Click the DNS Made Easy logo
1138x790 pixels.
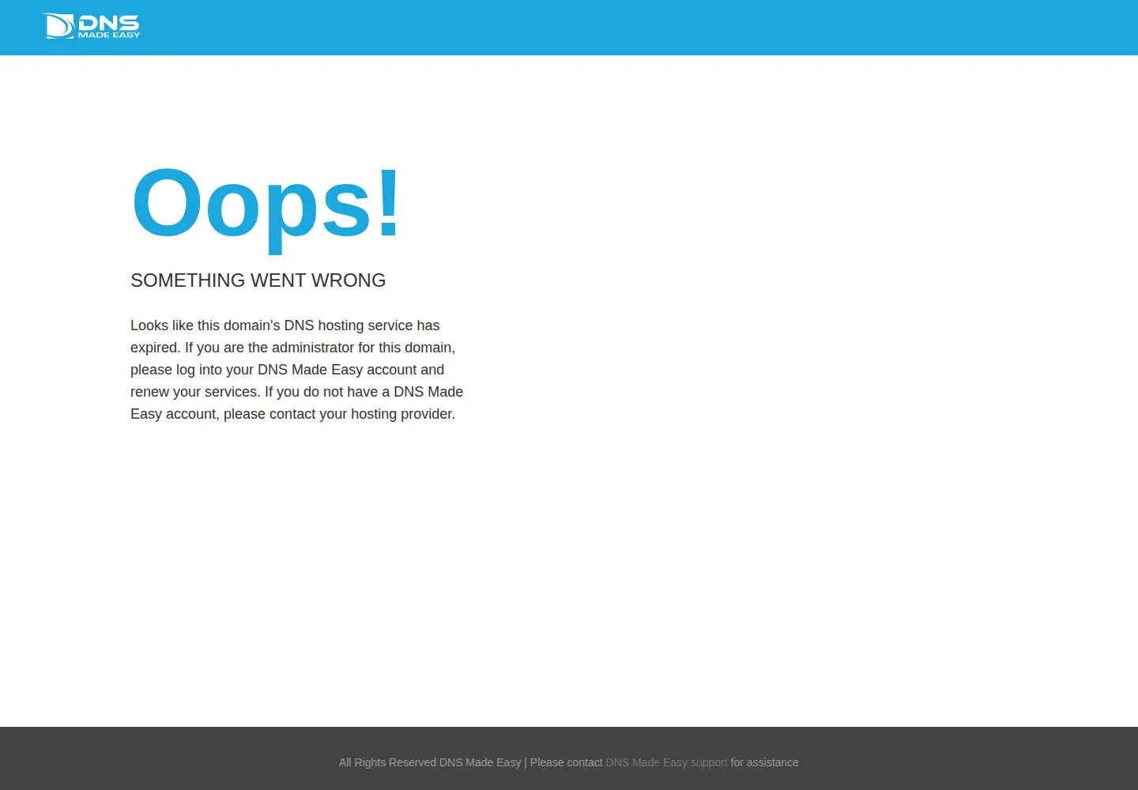tap(91, 26)
